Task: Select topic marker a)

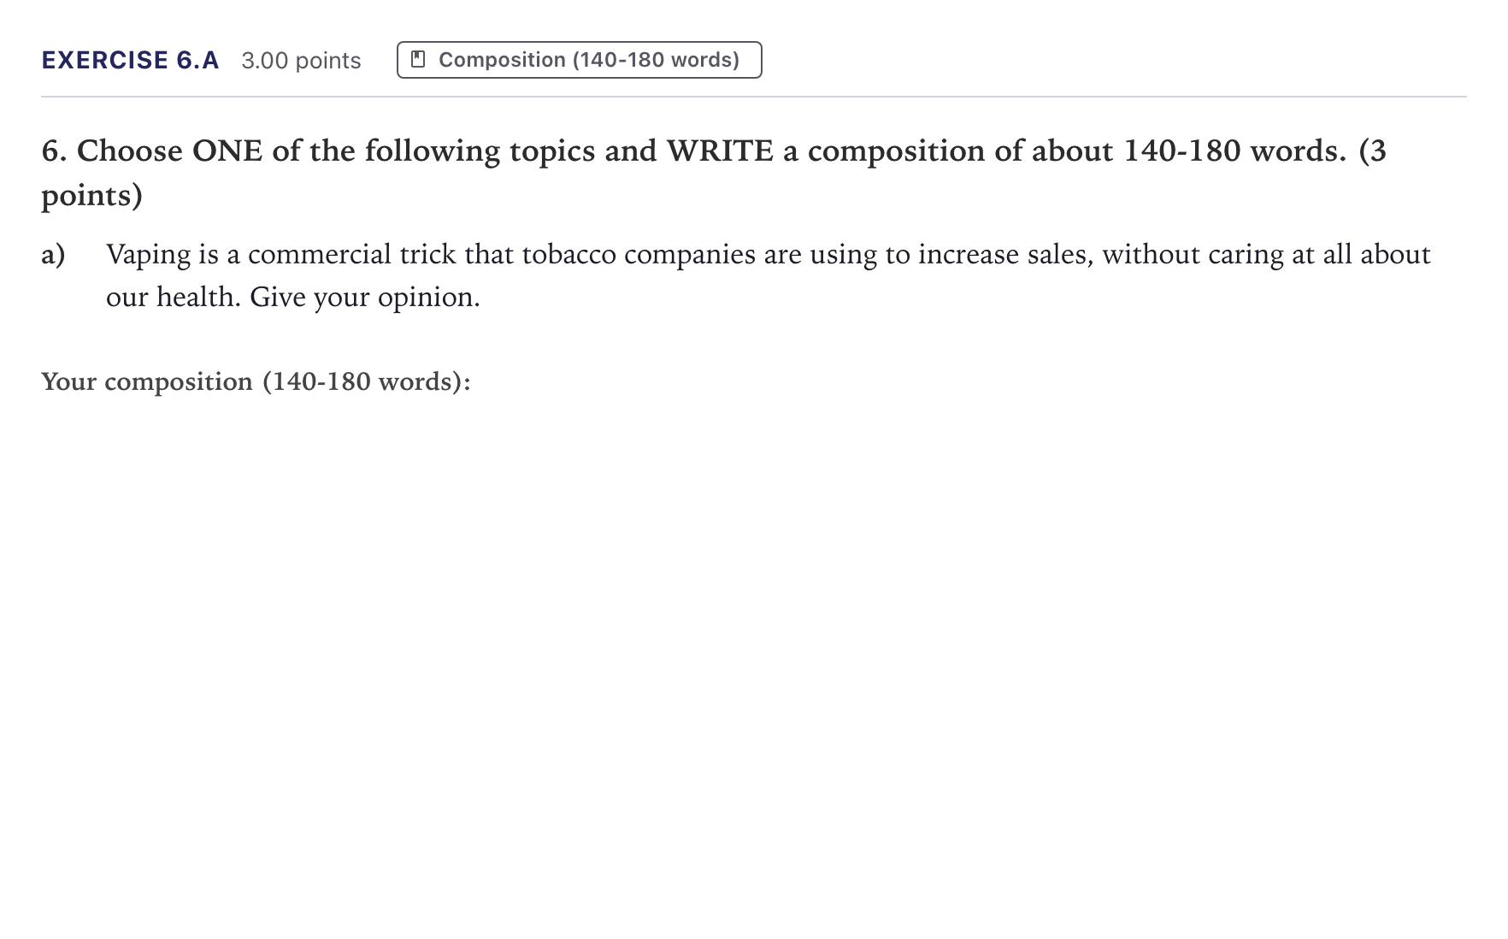Action: pyautogui.click(x=53, y=255)
